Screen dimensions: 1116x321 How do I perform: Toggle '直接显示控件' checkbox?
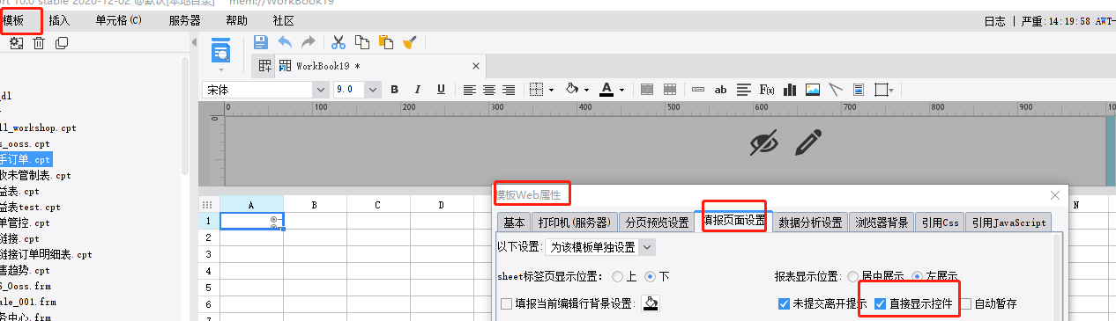880,303
